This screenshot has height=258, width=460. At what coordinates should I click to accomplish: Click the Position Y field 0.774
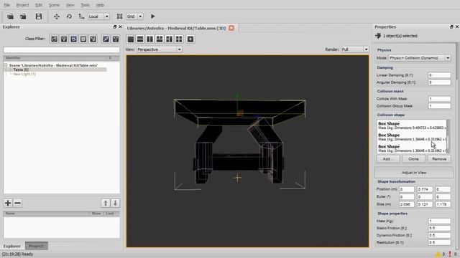(x=425, y=189)
